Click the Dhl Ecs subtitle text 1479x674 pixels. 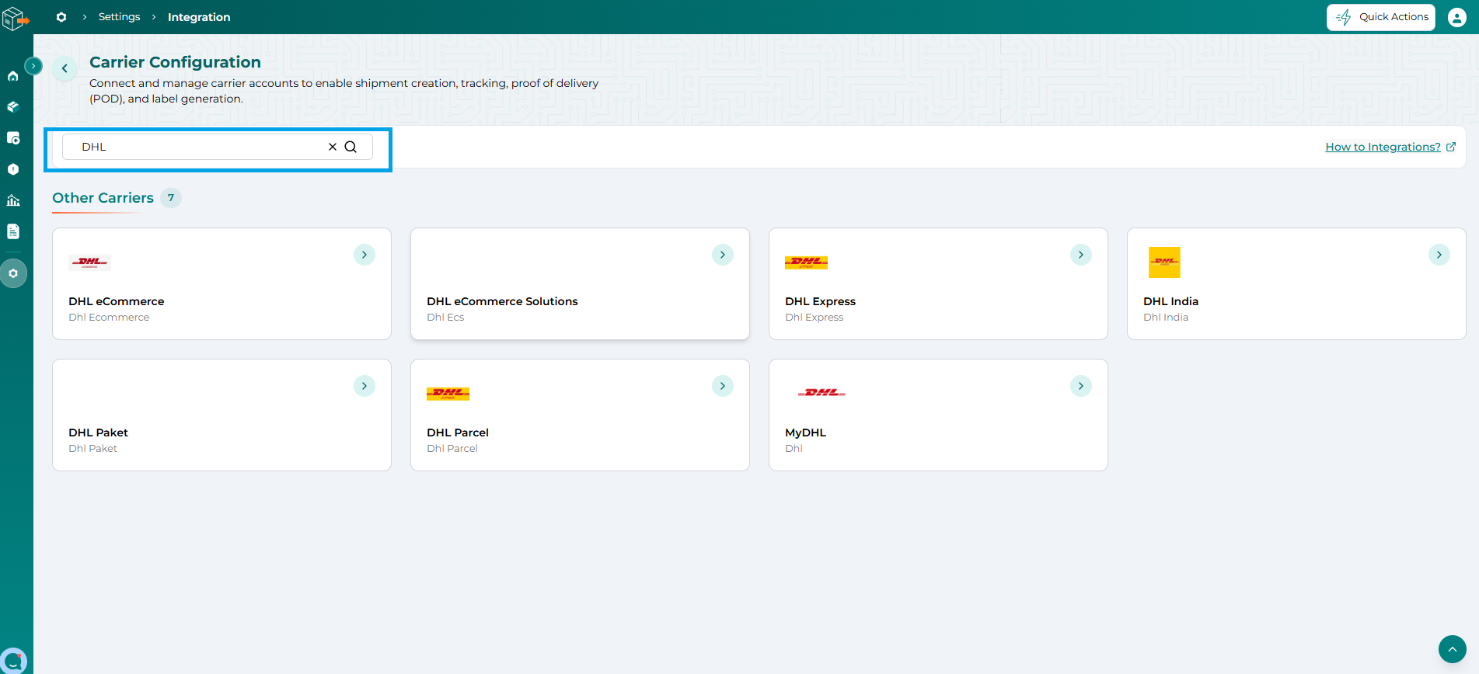[445, 318]
